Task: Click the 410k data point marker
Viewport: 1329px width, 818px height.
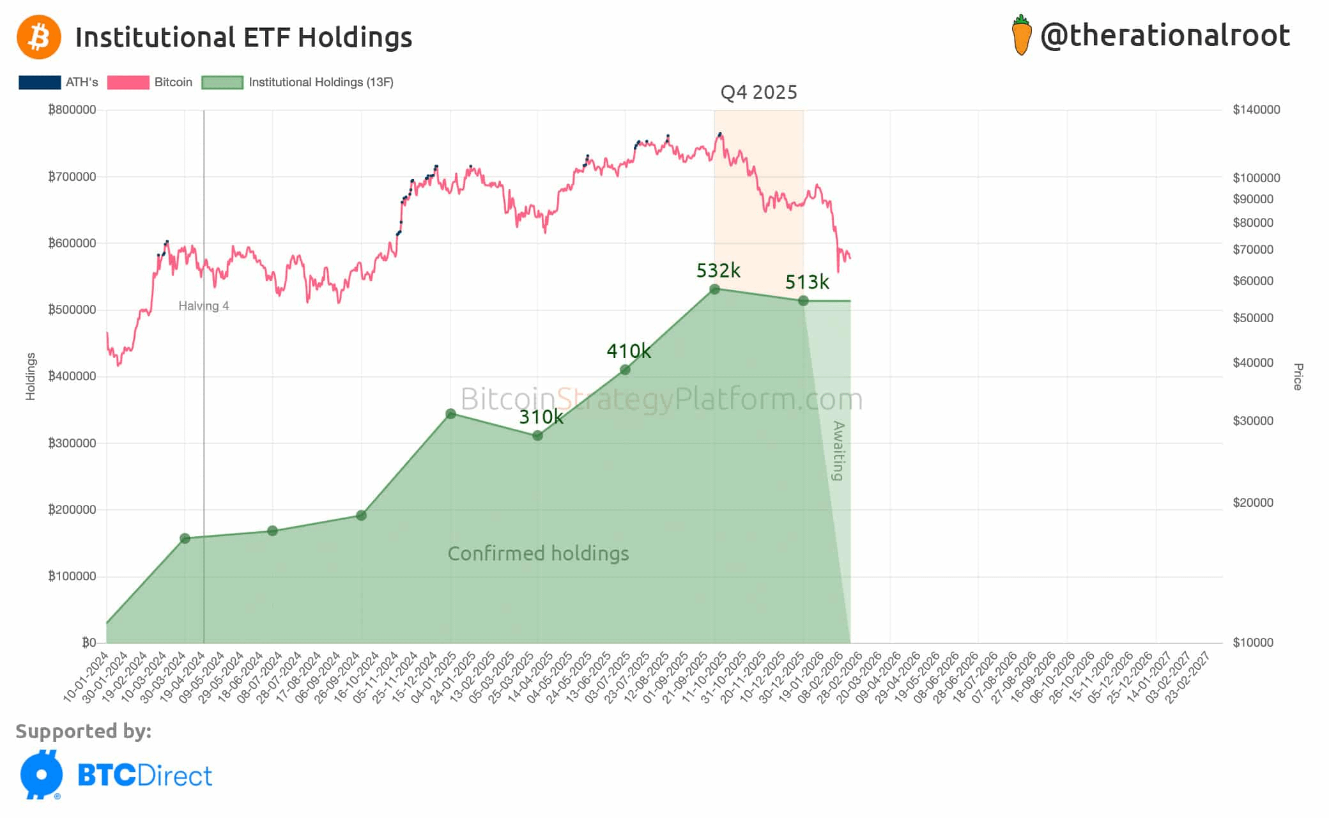Action: click(x=625, y=370)
